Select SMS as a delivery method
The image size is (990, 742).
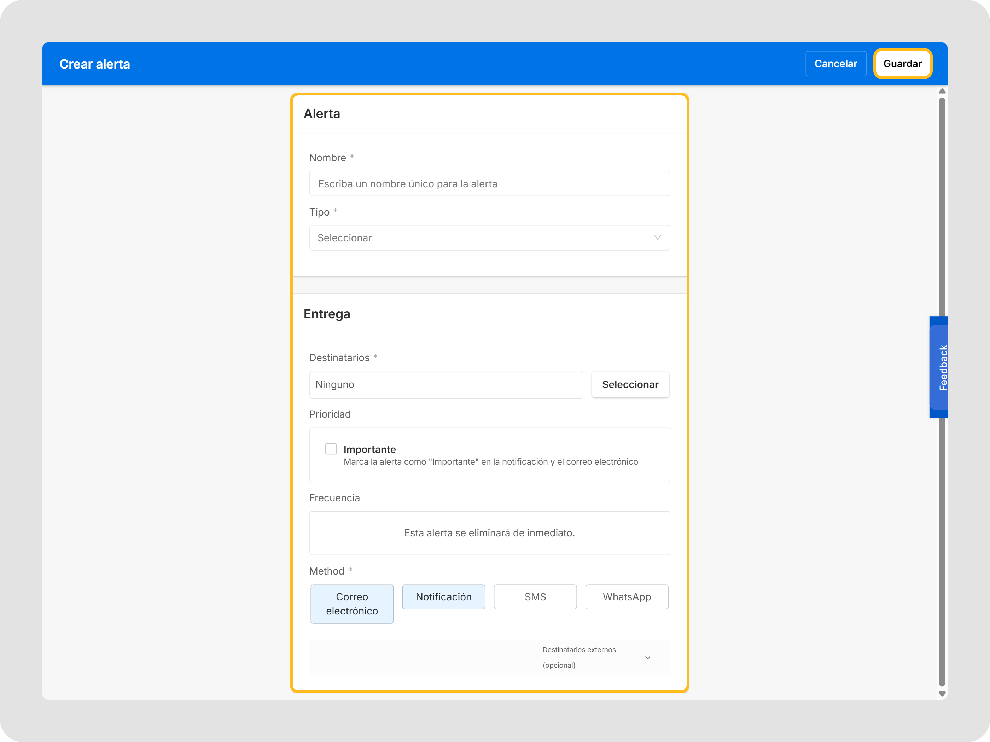pos(535,597)
